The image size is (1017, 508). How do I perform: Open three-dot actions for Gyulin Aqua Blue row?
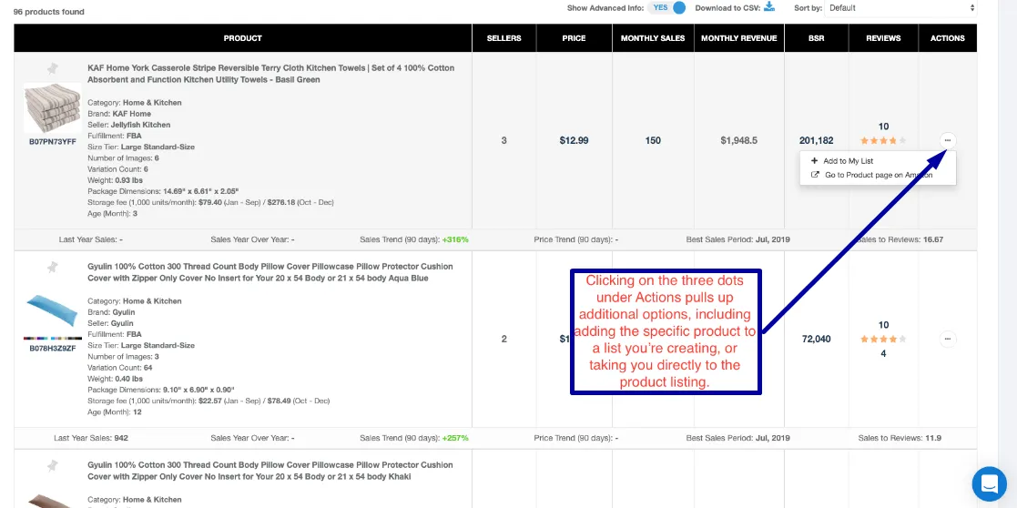click(x=948, y=339)
